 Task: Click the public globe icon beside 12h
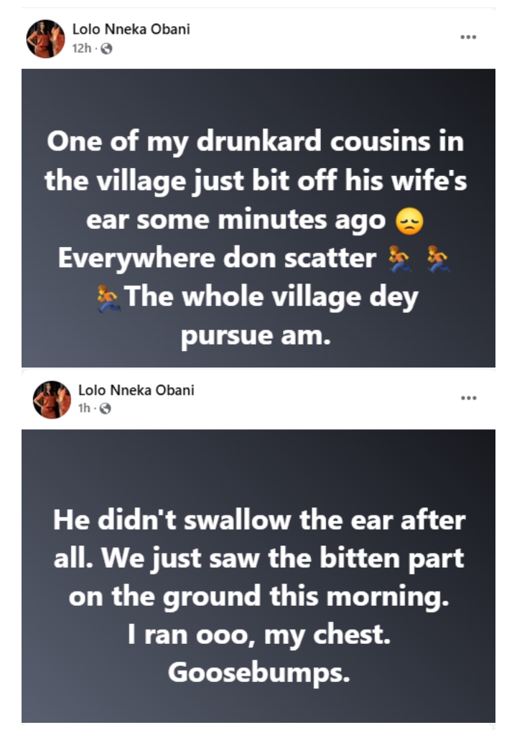tap(107, 49)
